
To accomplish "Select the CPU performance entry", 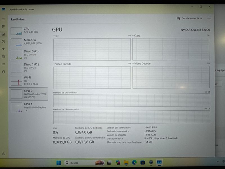I will [x=29, y=31].
